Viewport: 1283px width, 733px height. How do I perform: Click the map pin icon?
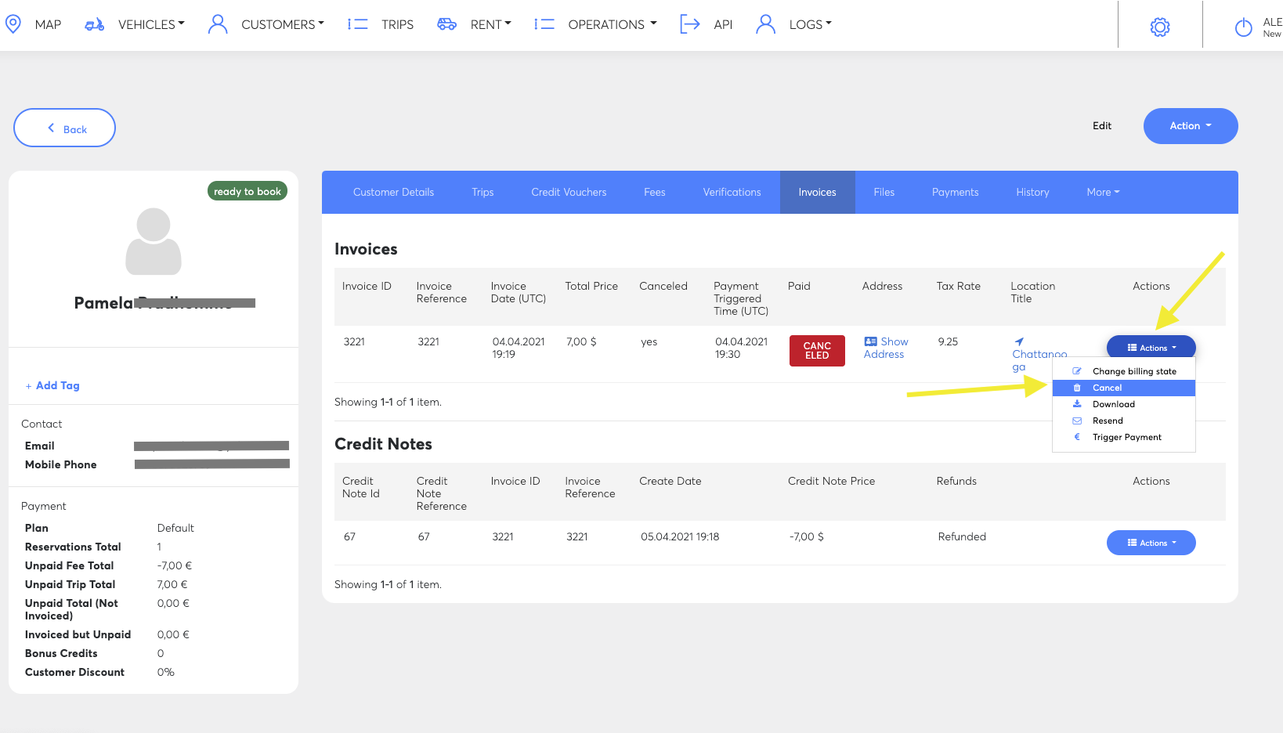(x=13, y=24)
